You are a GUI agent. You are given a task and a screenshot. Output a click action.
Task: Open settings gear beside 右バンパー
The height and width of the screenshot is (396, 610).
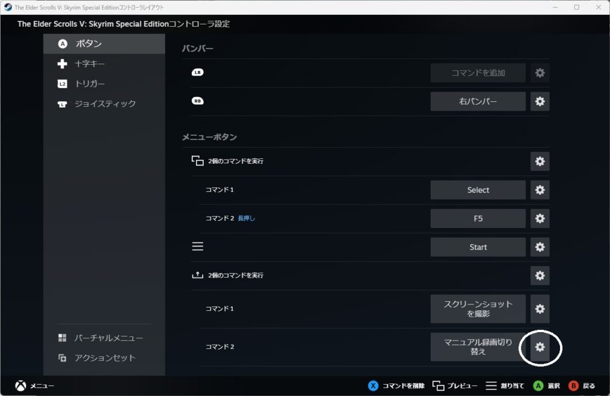(x=540, y=101)
